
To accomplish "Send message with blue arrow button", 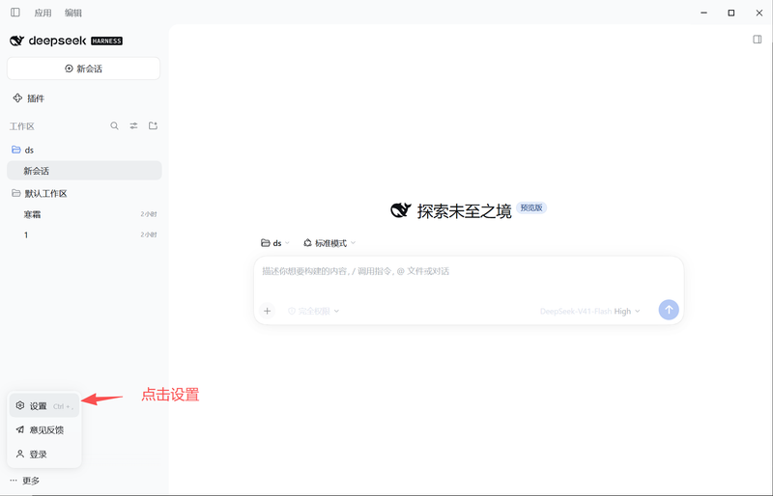I will coord(669,310).
